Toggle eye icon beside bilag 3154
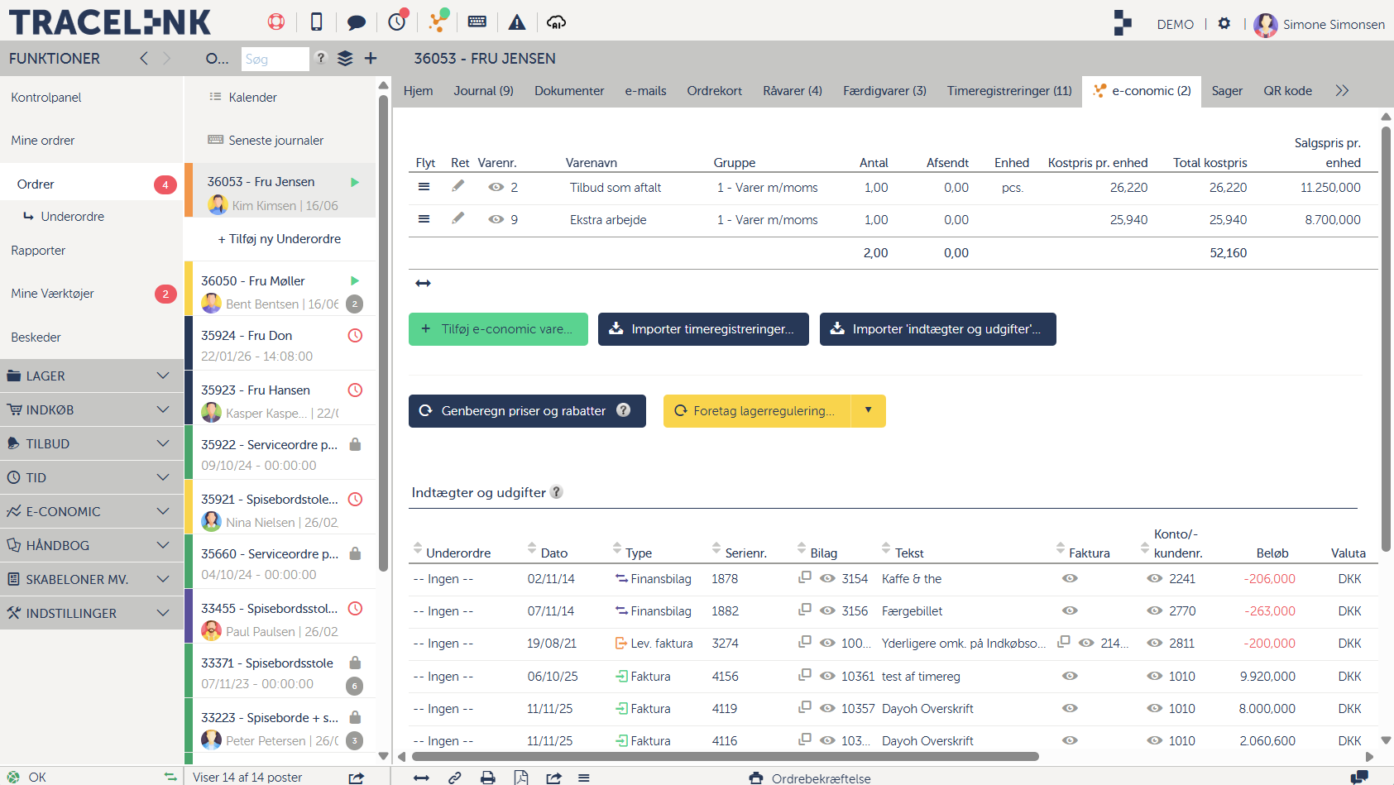This screenshot has height=785, width=1394. (x=826, y=579)
